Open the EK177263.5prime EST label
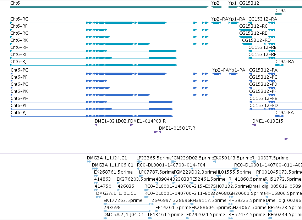 (123, 201)
